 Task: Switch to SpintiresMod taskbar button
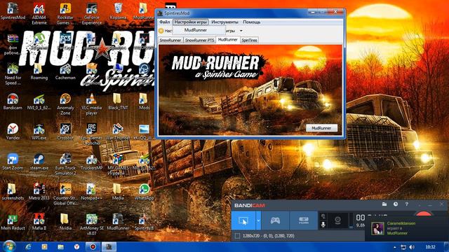tap(109, 247)
